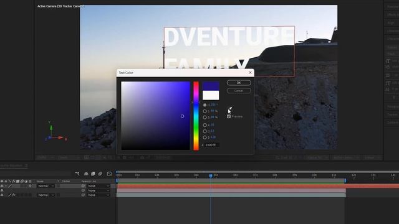
Task: Select the H hue radio button
Action: coord(204,105)
